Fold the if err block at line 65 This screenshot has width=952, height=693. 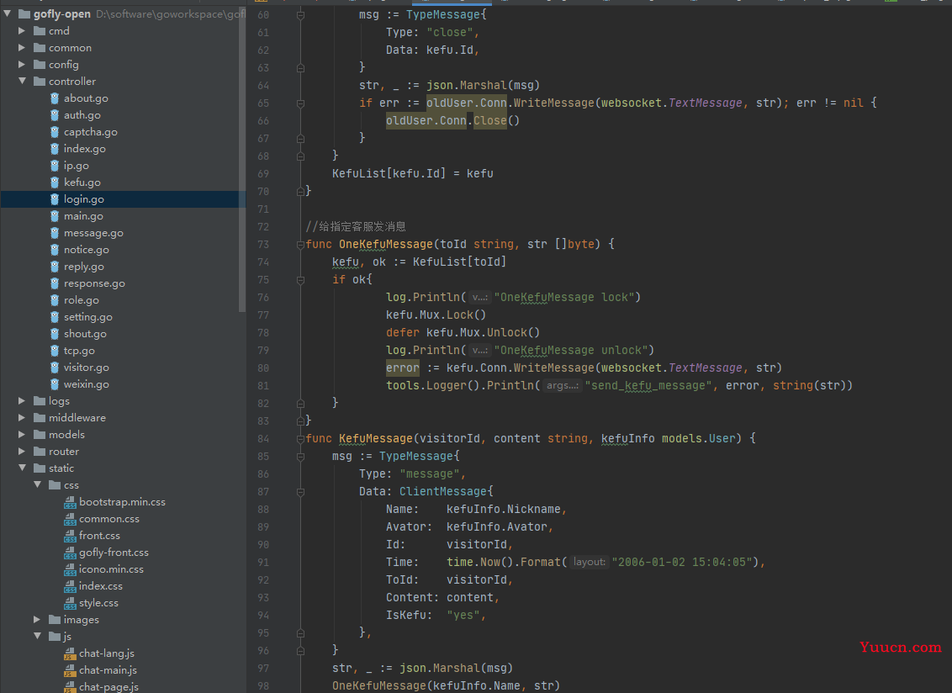pyautogui.click(x=300, y=103)
